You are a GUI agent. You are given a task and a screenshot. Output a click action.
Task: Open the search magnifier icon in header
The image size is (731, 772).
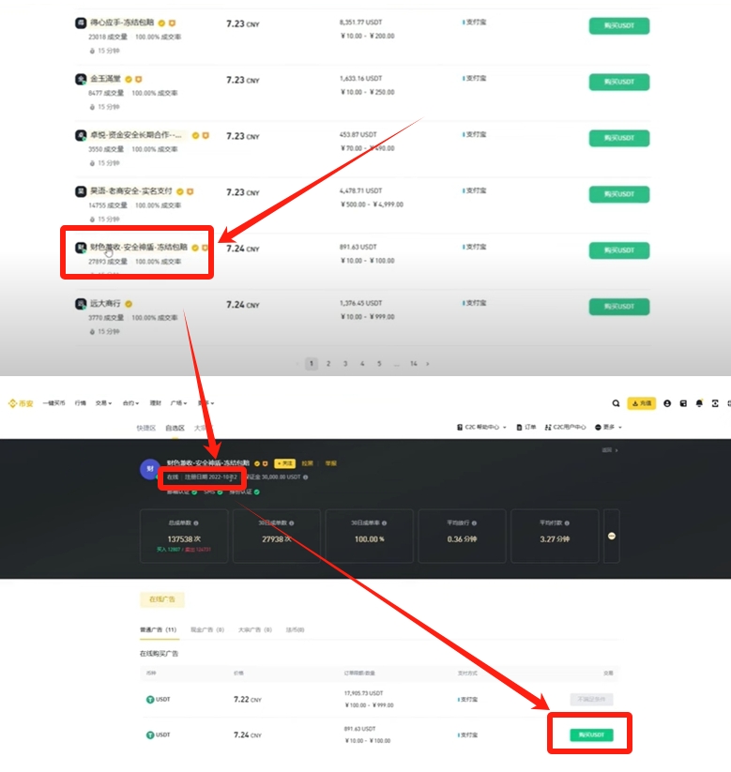tap(616, 403)
